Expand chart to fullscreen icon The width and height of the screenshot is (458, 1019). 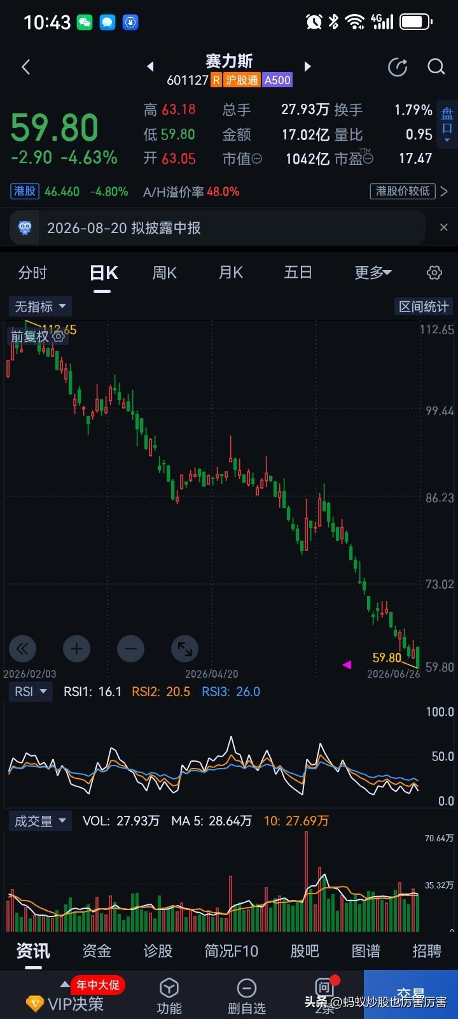[x=185, y=649]
